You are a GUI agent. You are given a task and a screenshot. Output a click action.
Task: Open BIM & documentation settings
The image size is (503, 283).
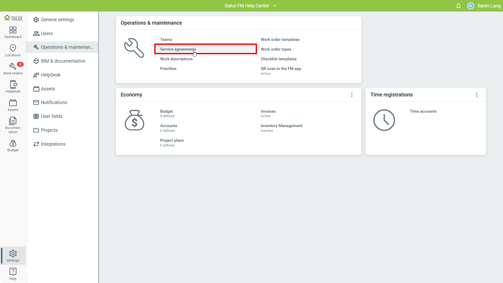(x=62, y=61)
